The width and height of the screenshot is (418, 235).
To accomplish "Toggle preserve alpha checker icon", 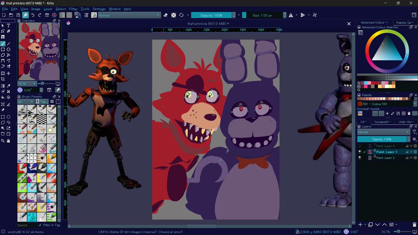I will click(x=173, y=15).
